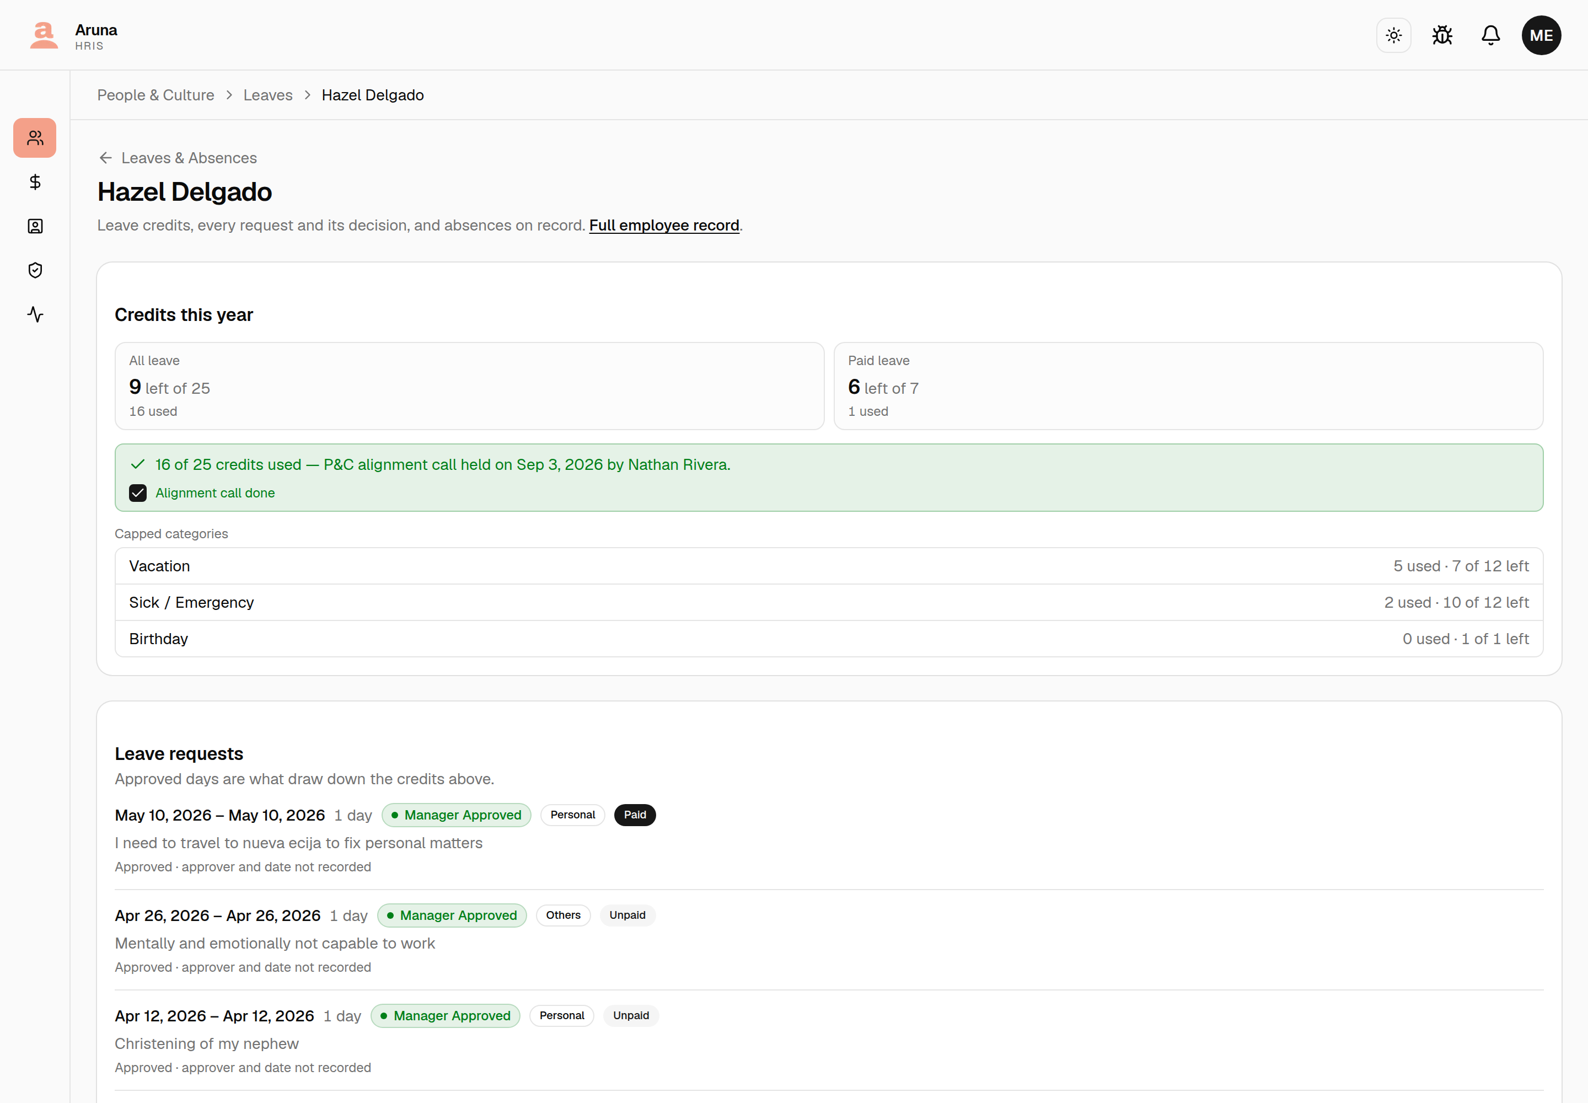
Task: Click the Hazel Delgado breadcrumb
Action: click(373, 95)
